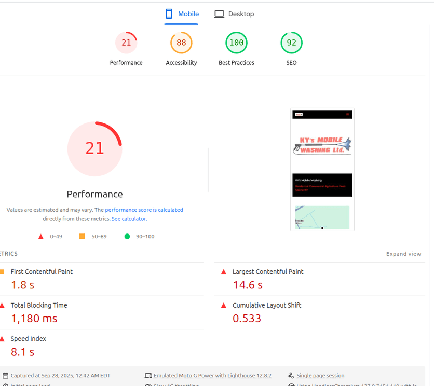
Task: Click Expand view to show more metrics
Action: 403,254
